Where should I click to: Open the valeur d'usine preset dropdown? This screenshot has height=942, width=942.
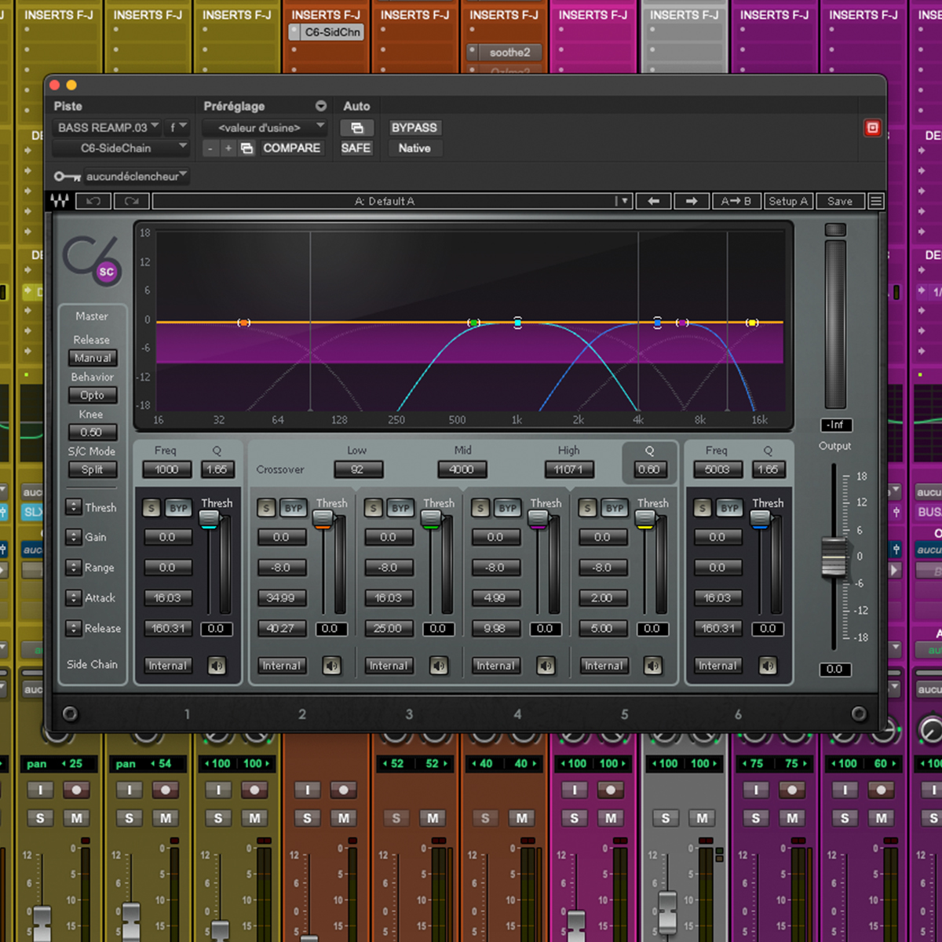pos(265,128)
